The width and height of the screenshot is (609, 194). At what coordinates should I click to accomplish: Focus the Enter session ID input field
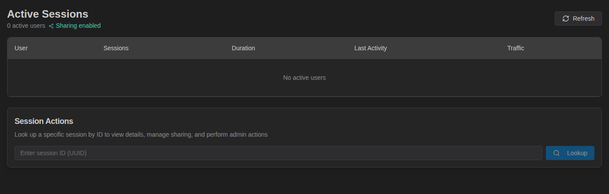click(278, 153)
